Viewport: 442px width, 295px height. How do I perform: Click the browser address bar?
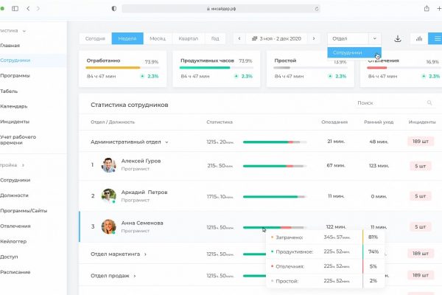pos(221,9)
